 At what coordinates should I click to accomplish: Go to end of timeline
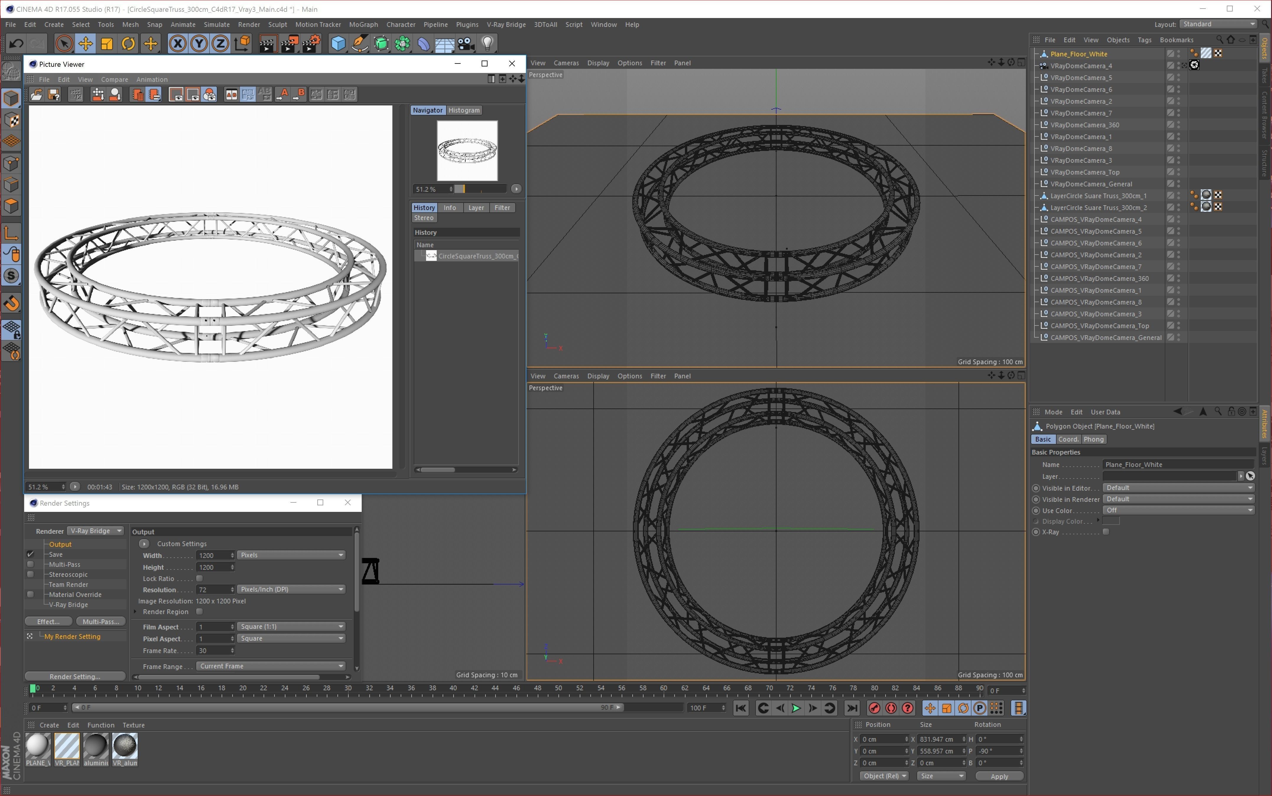852,708
